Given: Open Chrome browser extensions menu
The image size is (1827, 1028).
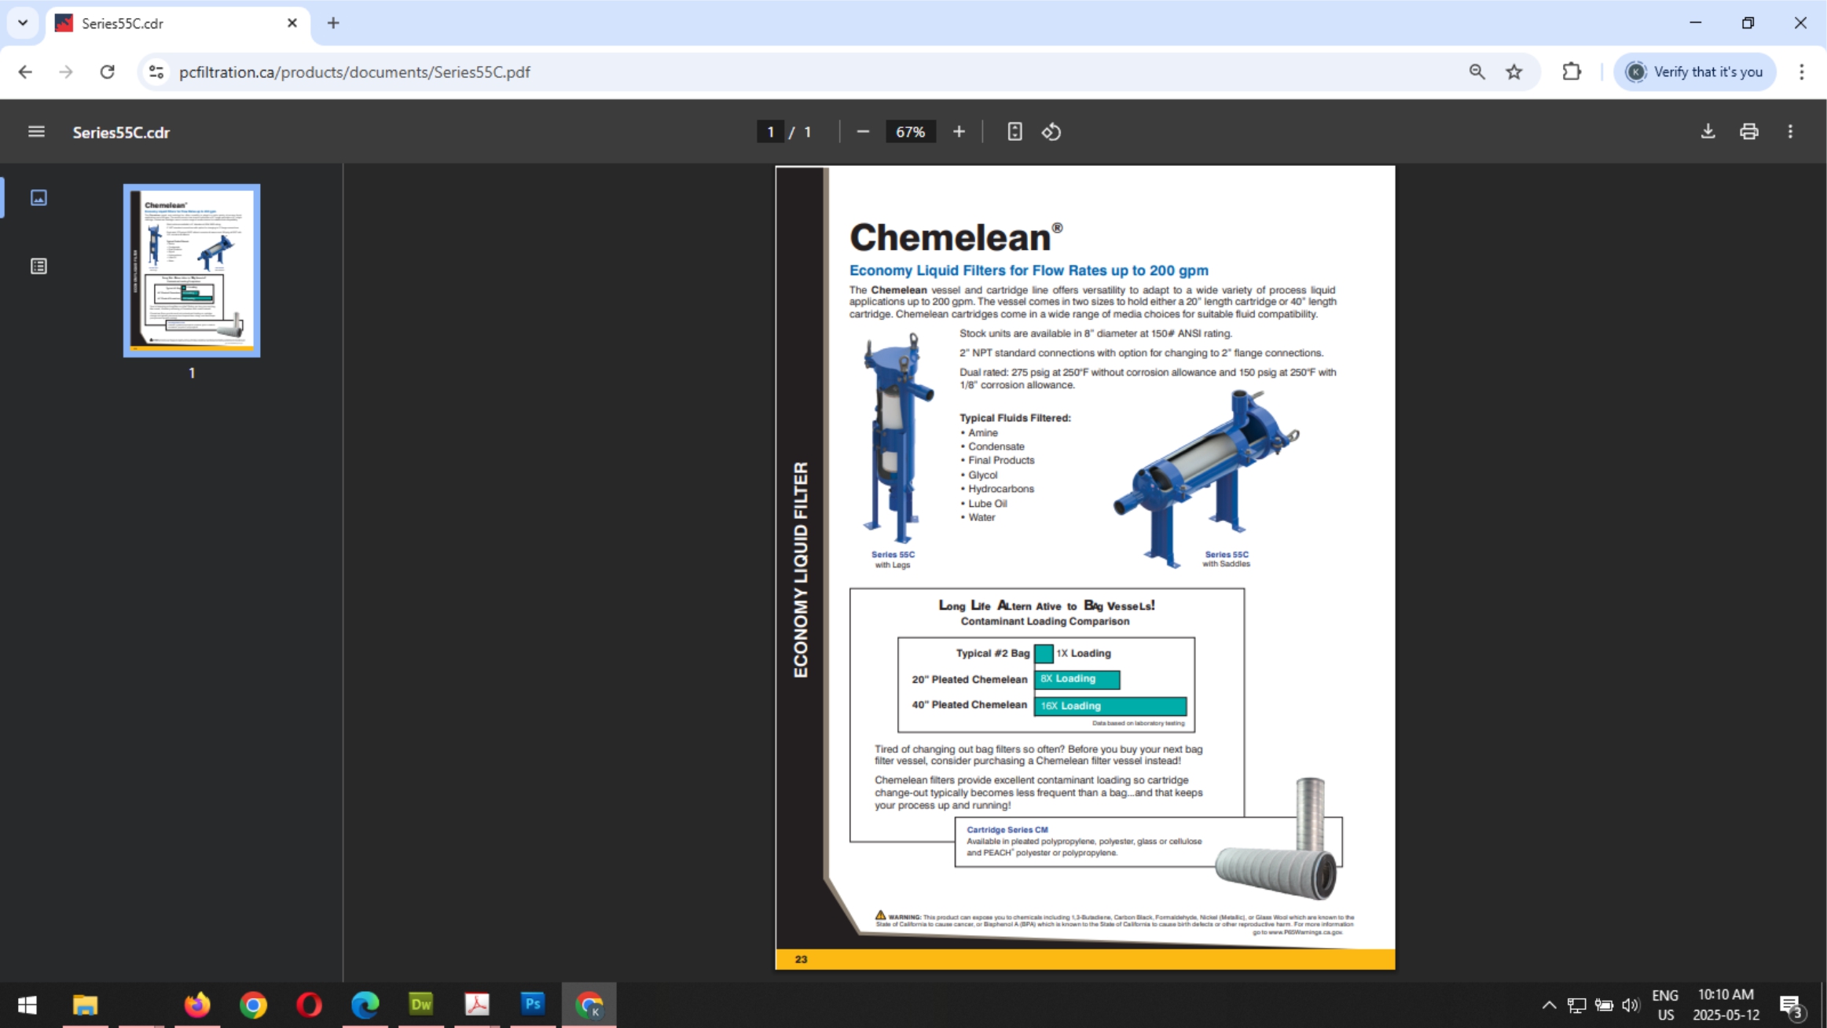Looking at the screenshot, I should click(x=1571, y=72).
